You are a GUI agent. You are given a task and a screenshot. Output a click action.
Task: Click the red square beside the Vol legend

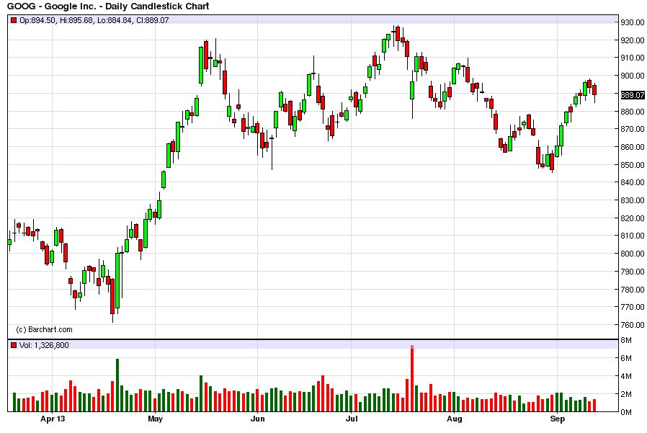coord(14,345)
